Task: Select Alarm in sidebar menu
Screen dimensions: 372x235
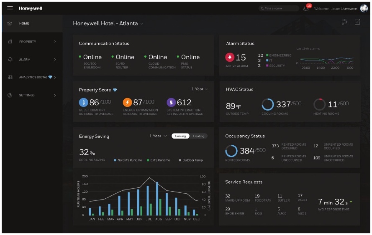Action: [x=32, y=59]
